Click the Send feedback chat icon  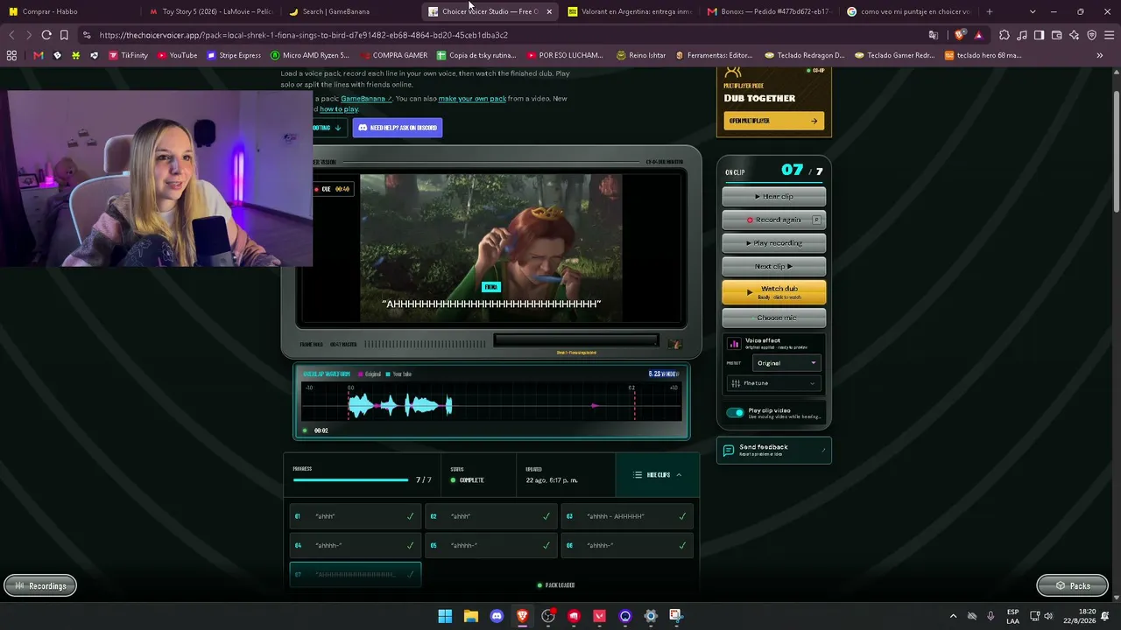[729, 450]
